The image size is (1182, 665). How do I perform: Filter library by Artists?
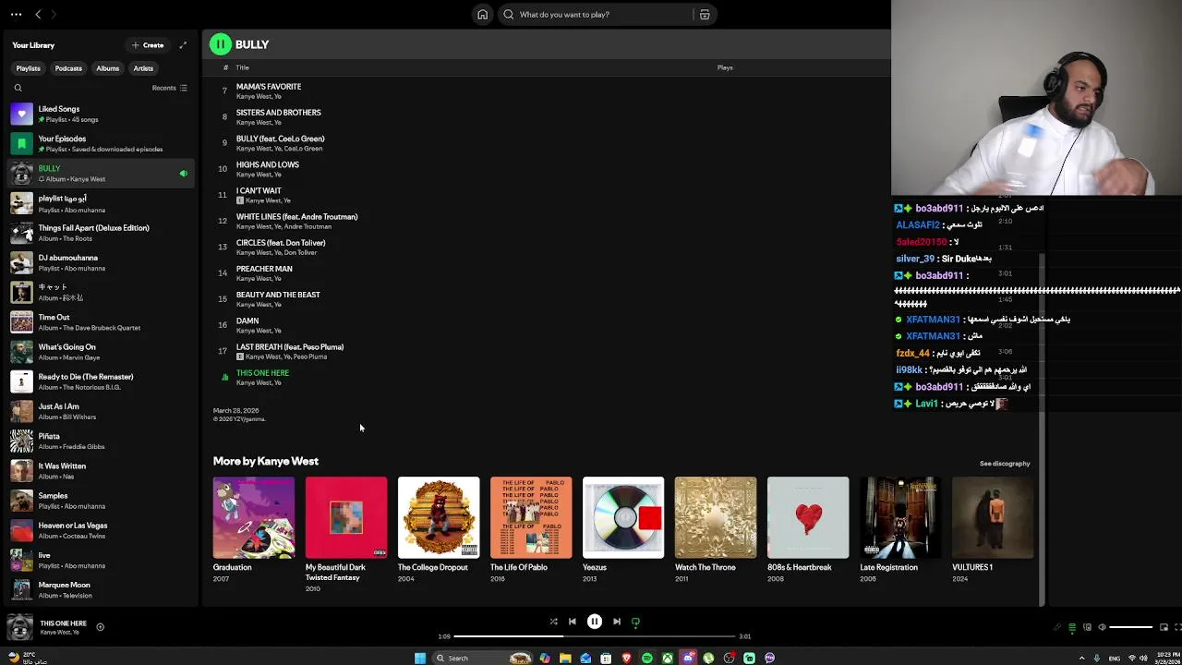pos(143,68)
